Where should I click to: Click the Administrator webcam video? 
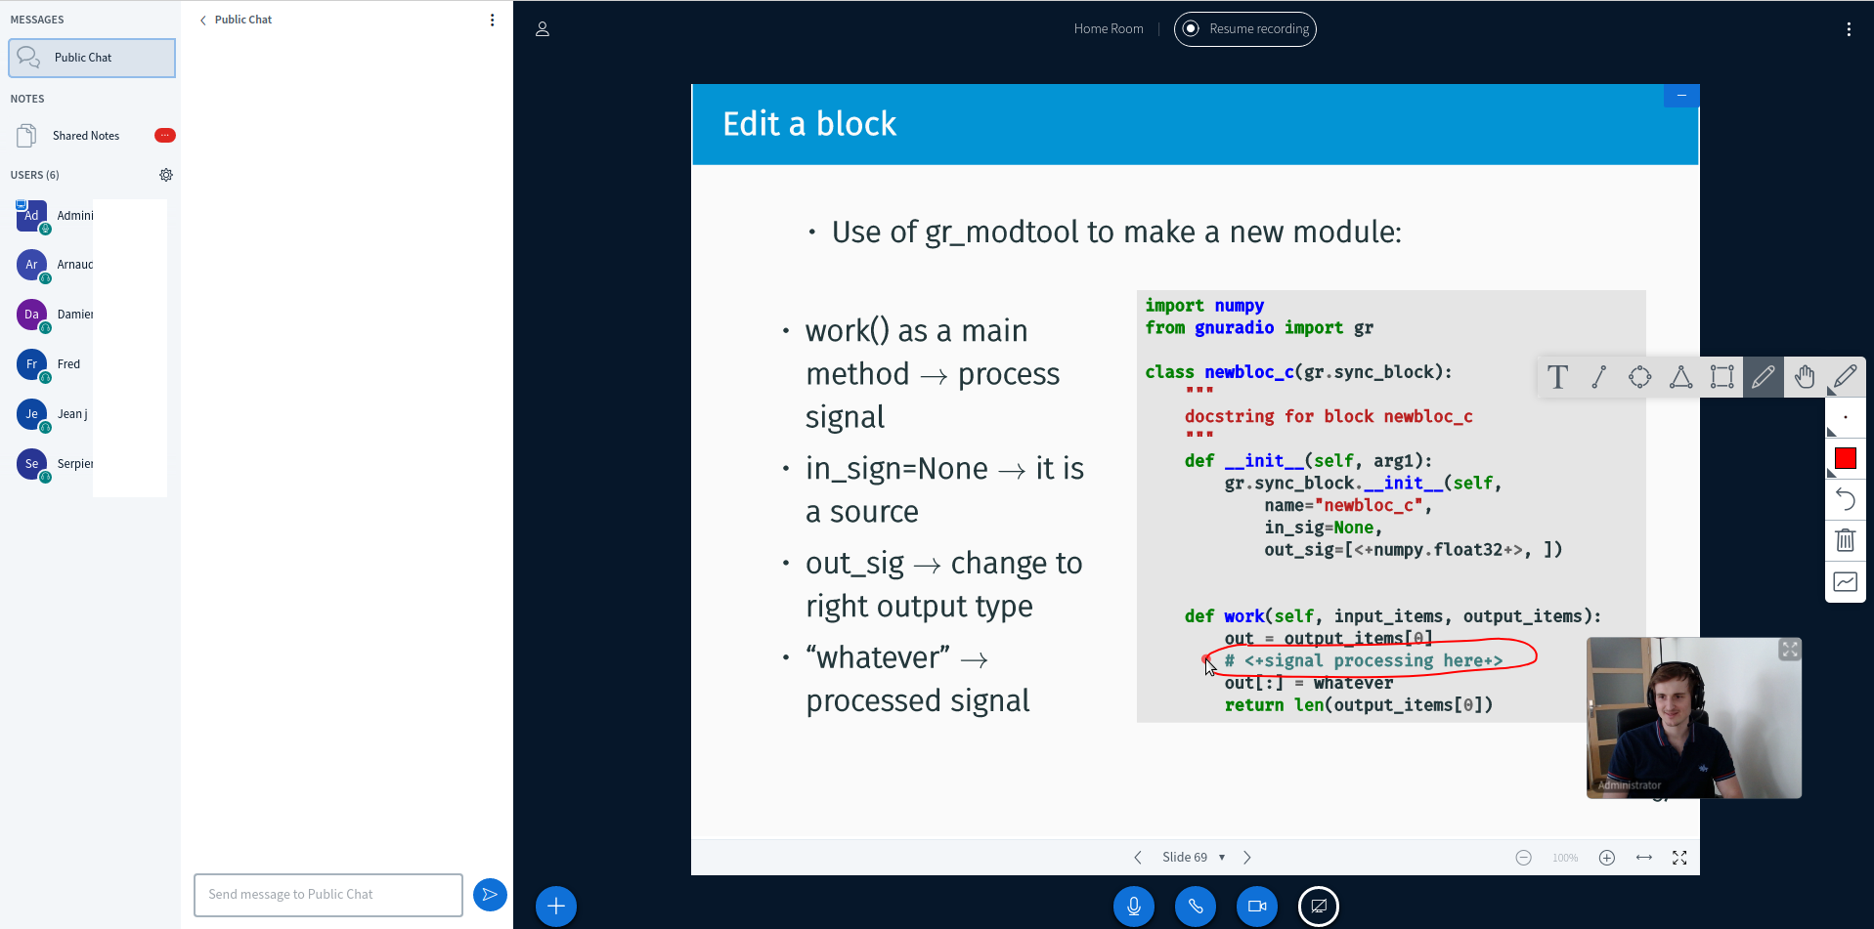[1694, 718]
